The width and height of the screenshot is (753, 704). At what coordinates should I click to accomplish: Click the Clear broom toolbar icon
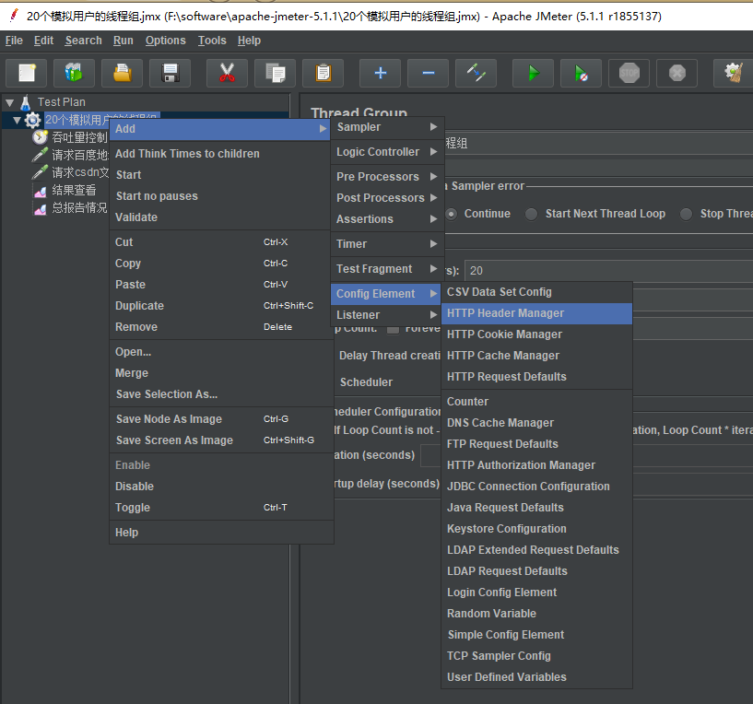734,73
